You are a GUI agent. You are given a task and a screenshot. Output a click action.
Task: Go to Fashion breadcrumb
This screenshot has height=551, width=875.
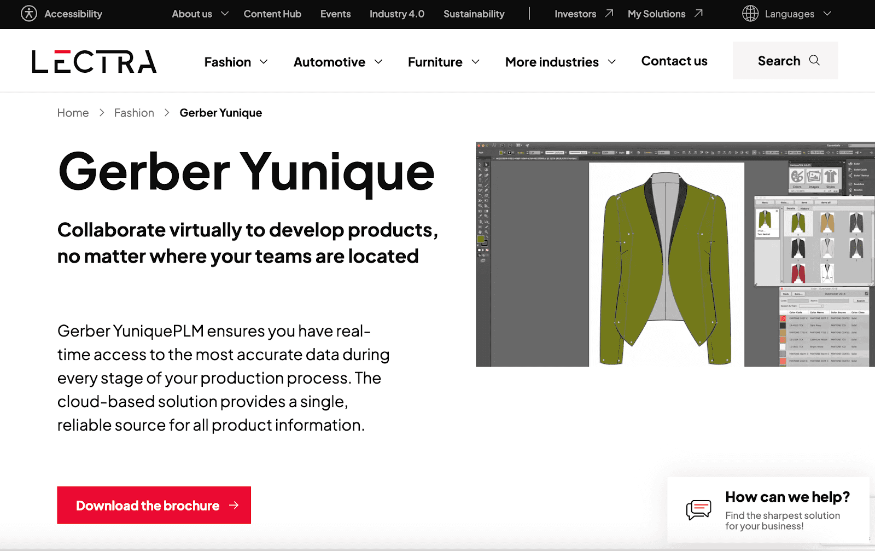(134, 113)
